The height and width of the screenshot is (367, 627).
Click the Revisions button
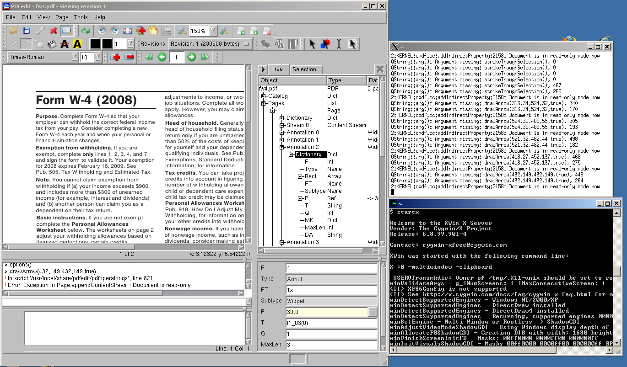click(153, 44)
